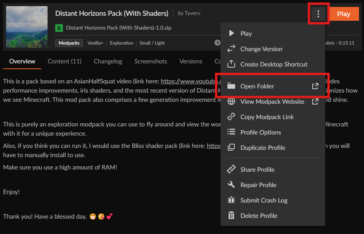
Task: Click the wrench icon for Repair Profile
Action: coord(231,185)
